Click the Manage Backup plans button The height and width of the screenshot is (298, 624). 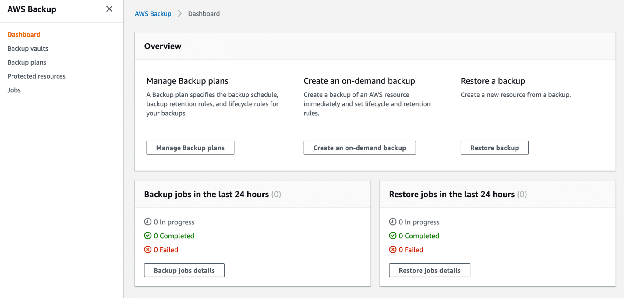[190, 148]
